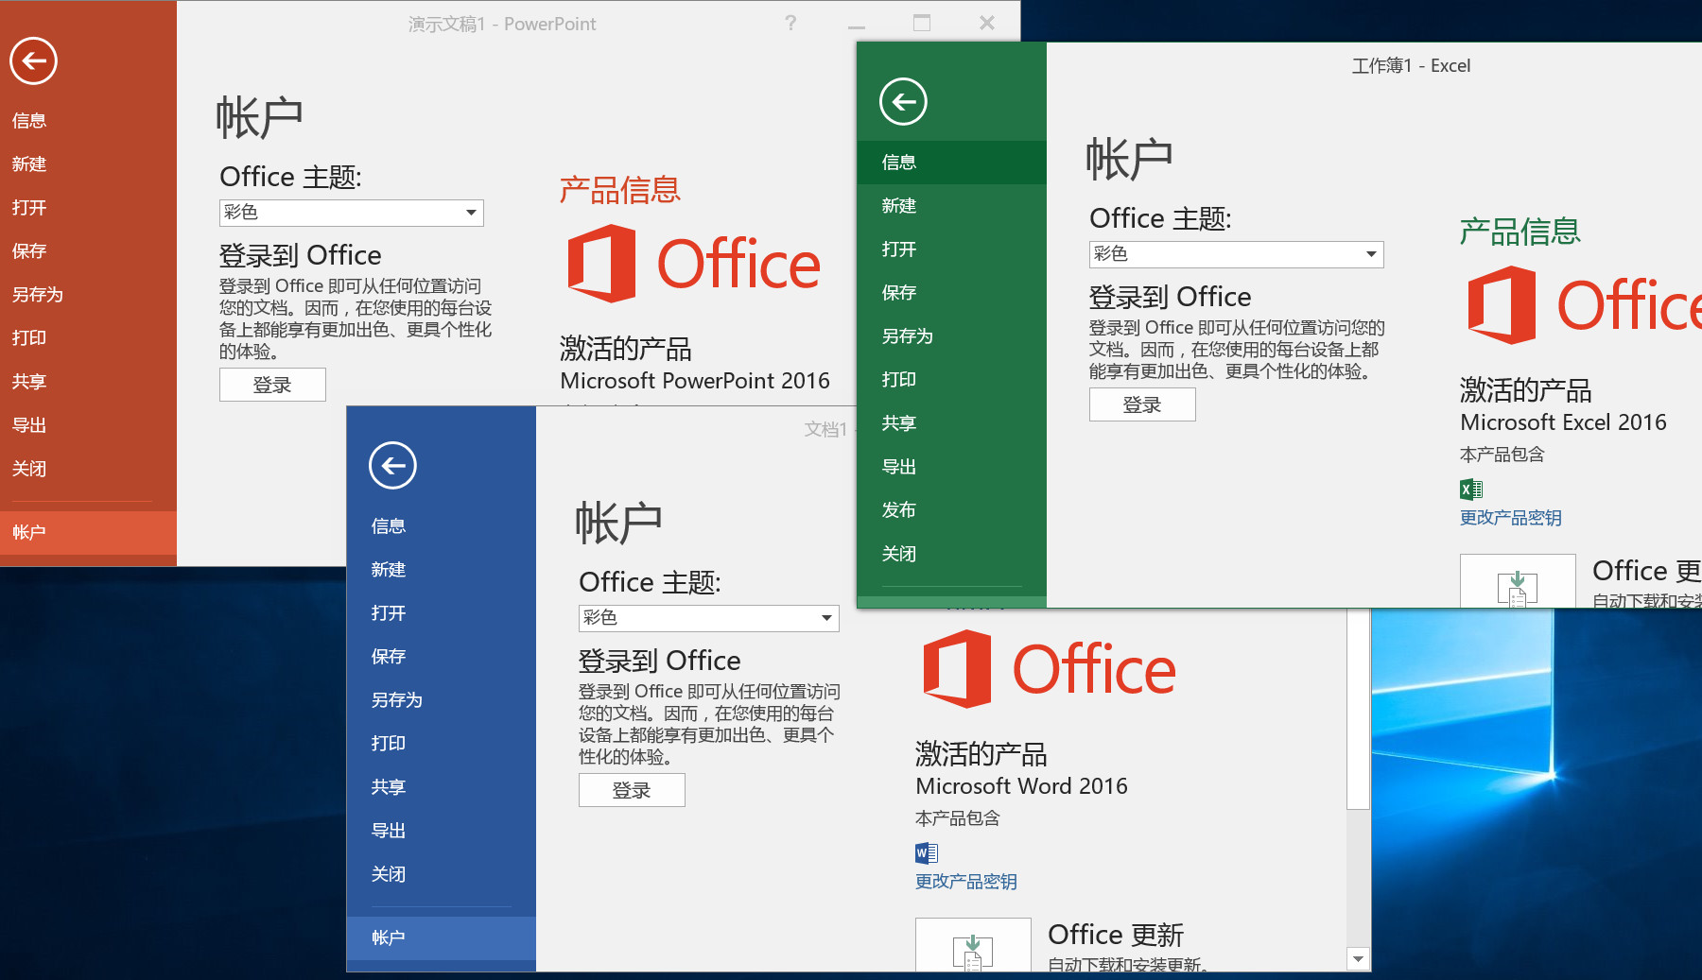Select 发布 in Excel sidebar
Viewport: 1702px width, 980px height.
pos(951,509)
